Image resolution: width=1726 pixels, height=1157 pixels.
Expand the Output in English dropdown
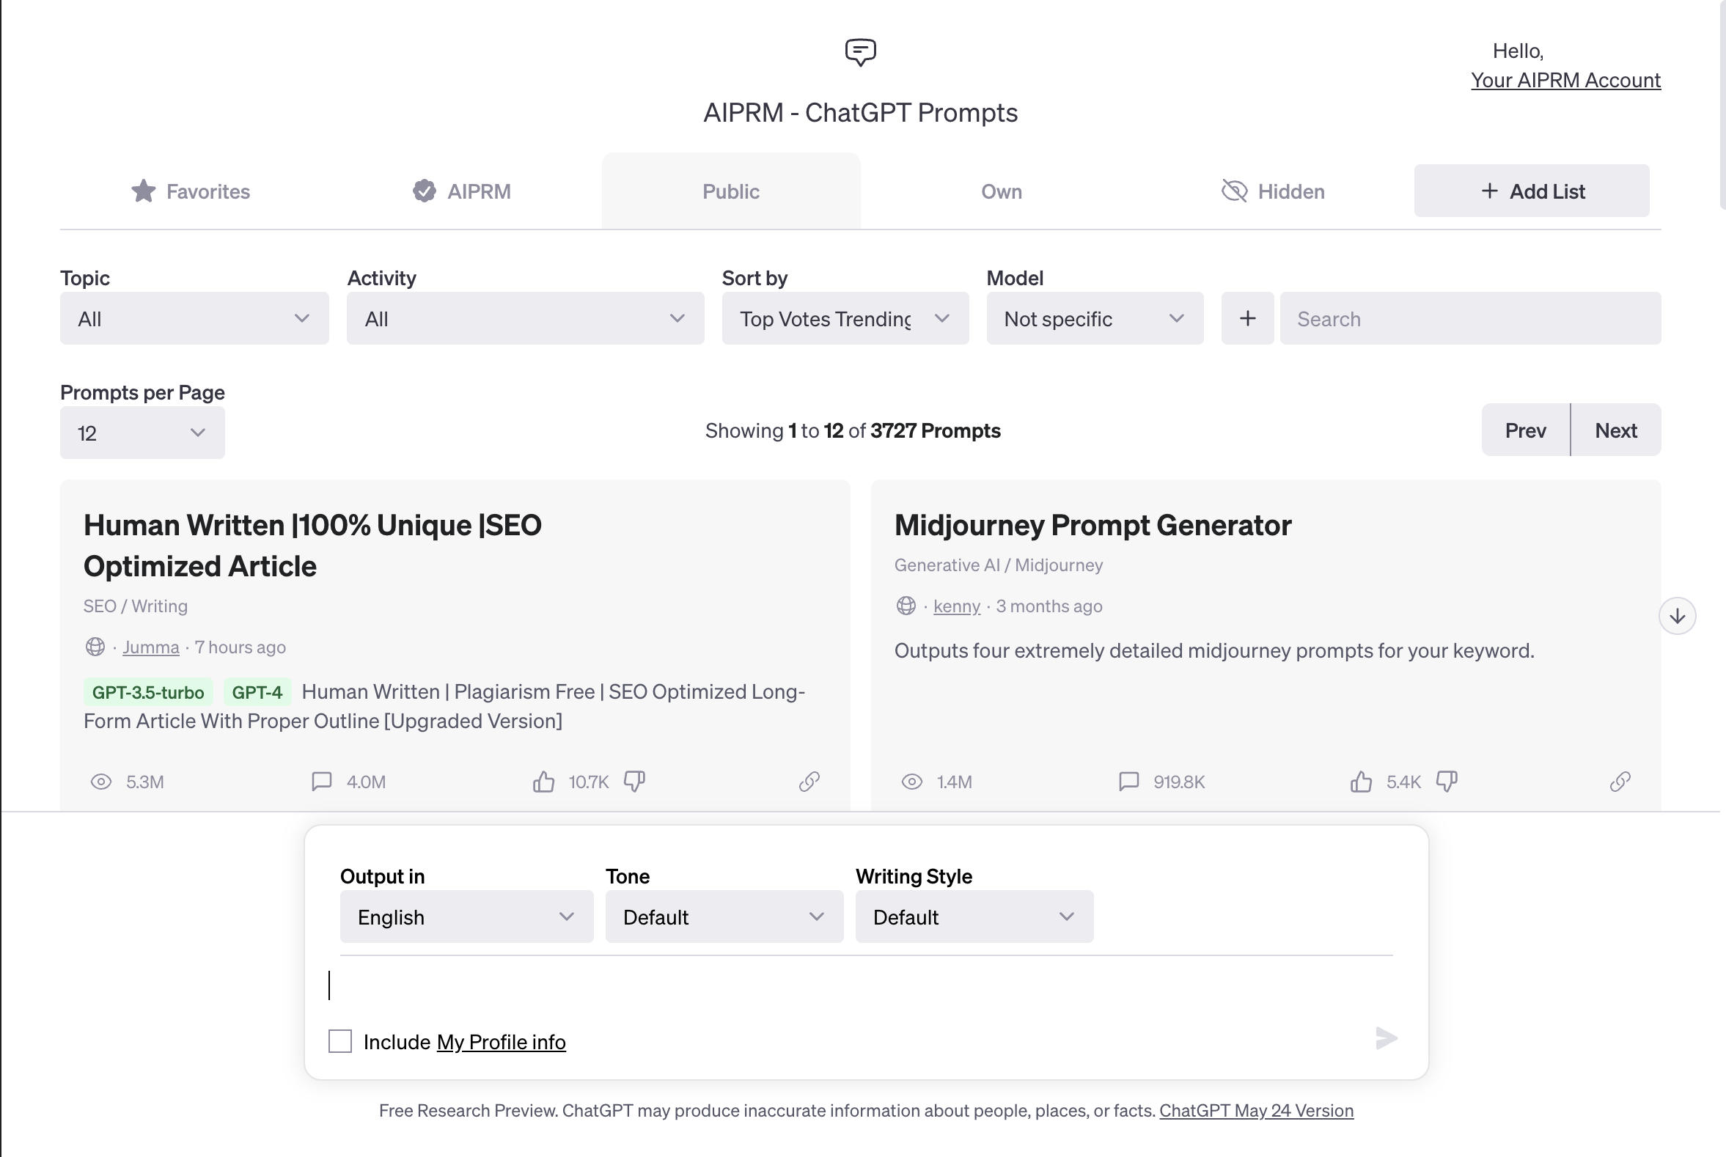coord(465,917)
